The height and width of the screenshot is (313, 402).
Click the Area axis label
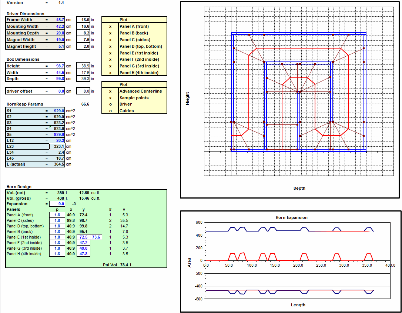(x=189, y=262)
